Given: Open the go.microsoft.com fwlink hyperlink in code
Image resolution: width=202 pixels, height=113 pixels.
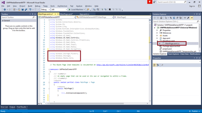Looking at the screenshot, I should 123,65.
